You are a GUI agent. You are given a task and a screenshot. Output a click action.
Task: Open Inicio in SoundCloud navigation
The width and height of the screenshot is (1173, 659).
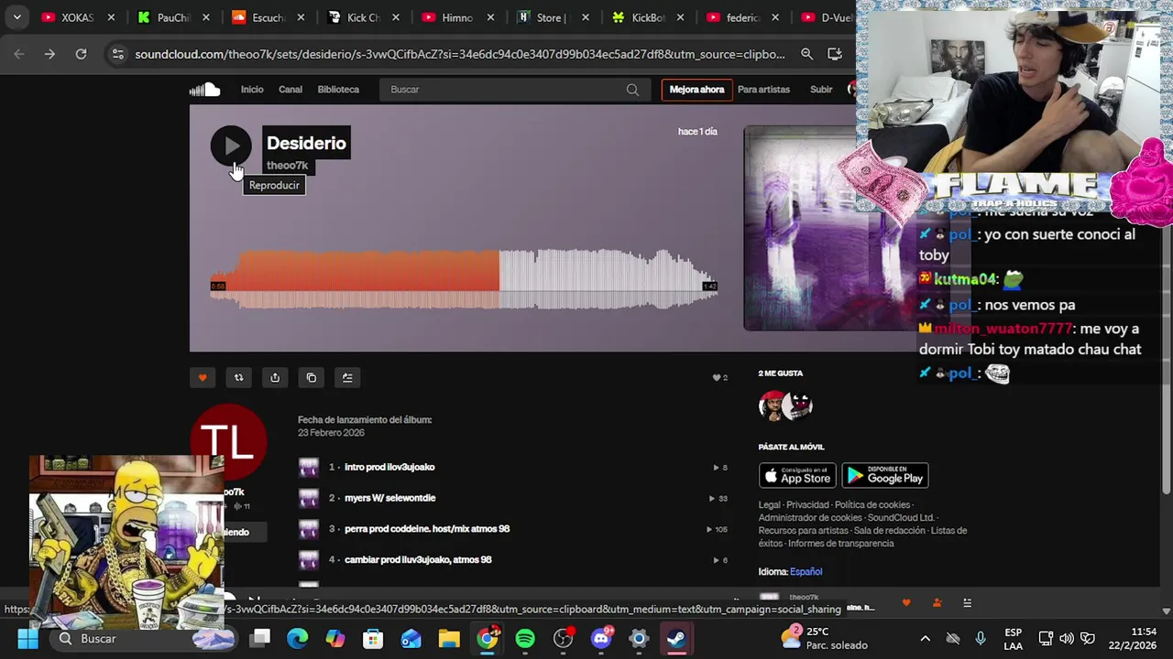(252, 90)
